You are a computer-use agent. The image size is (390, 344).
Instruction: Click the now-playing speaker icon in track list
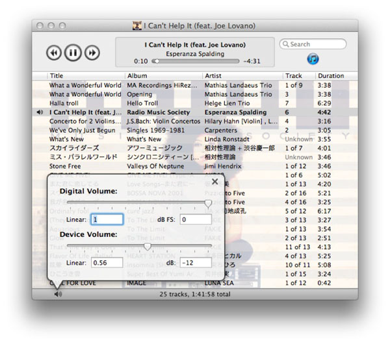(x=40, y=112)
